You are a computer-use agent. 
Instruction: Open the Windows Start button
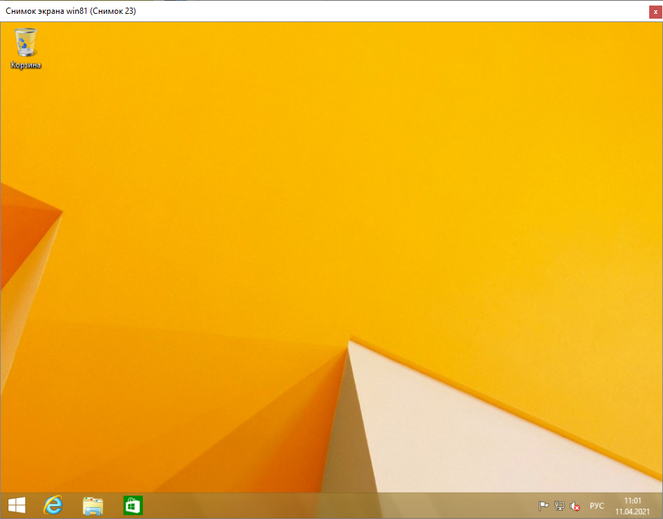point(17,505)
